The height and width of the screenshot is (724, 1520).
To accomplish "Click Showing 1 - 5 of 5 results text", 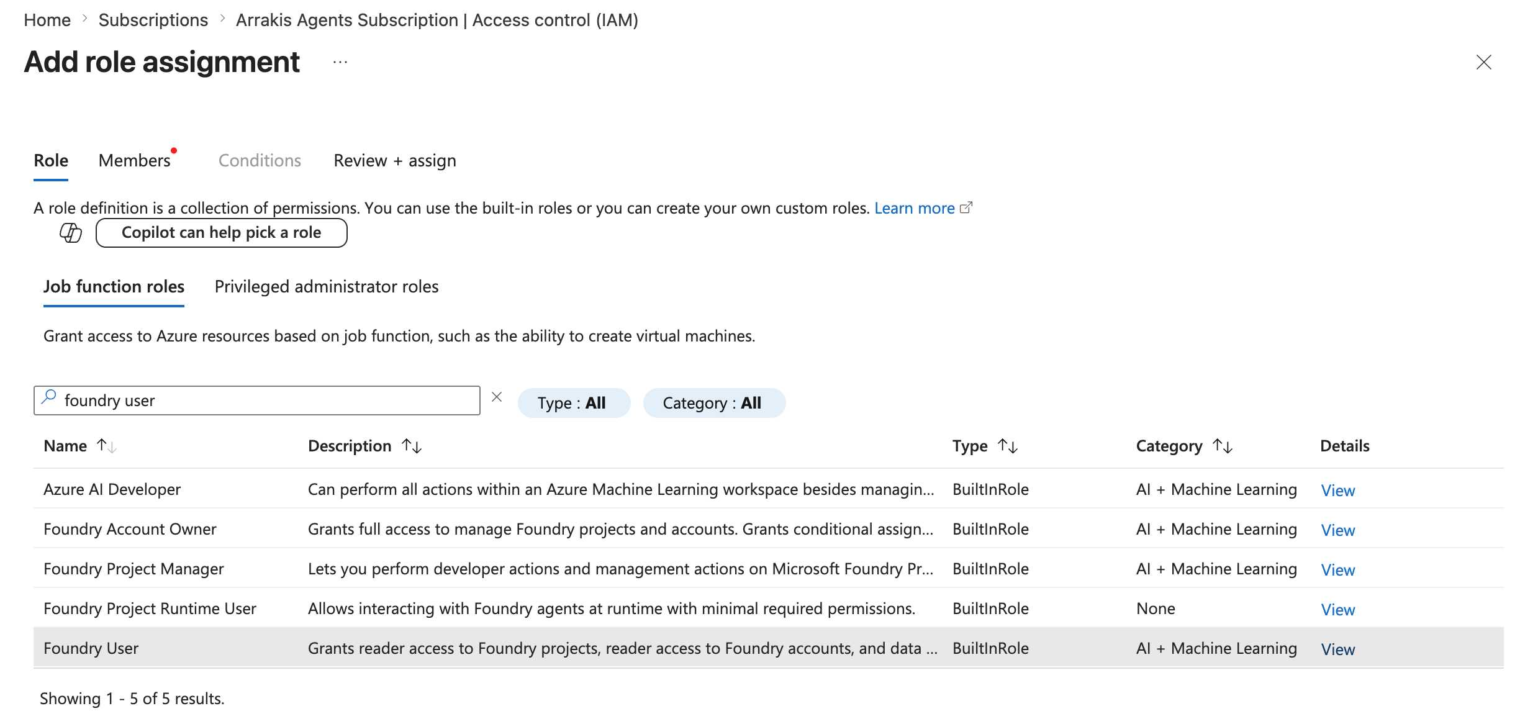I will point(132,699).
